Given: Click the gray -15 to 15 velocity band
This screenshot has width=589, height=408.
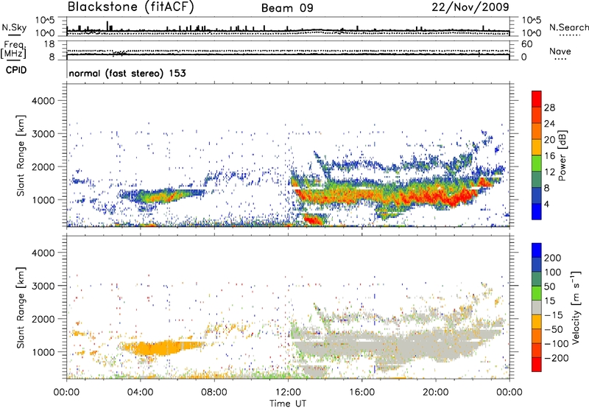Looking at the screenshot, I should (x=537, y=307).
